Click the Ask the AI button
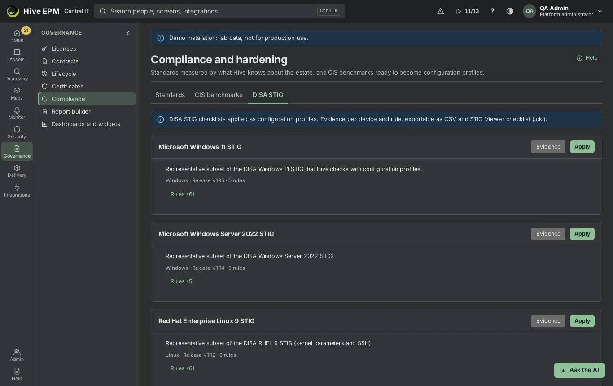This screenshot has width=613, height=386. pos(579,370)
